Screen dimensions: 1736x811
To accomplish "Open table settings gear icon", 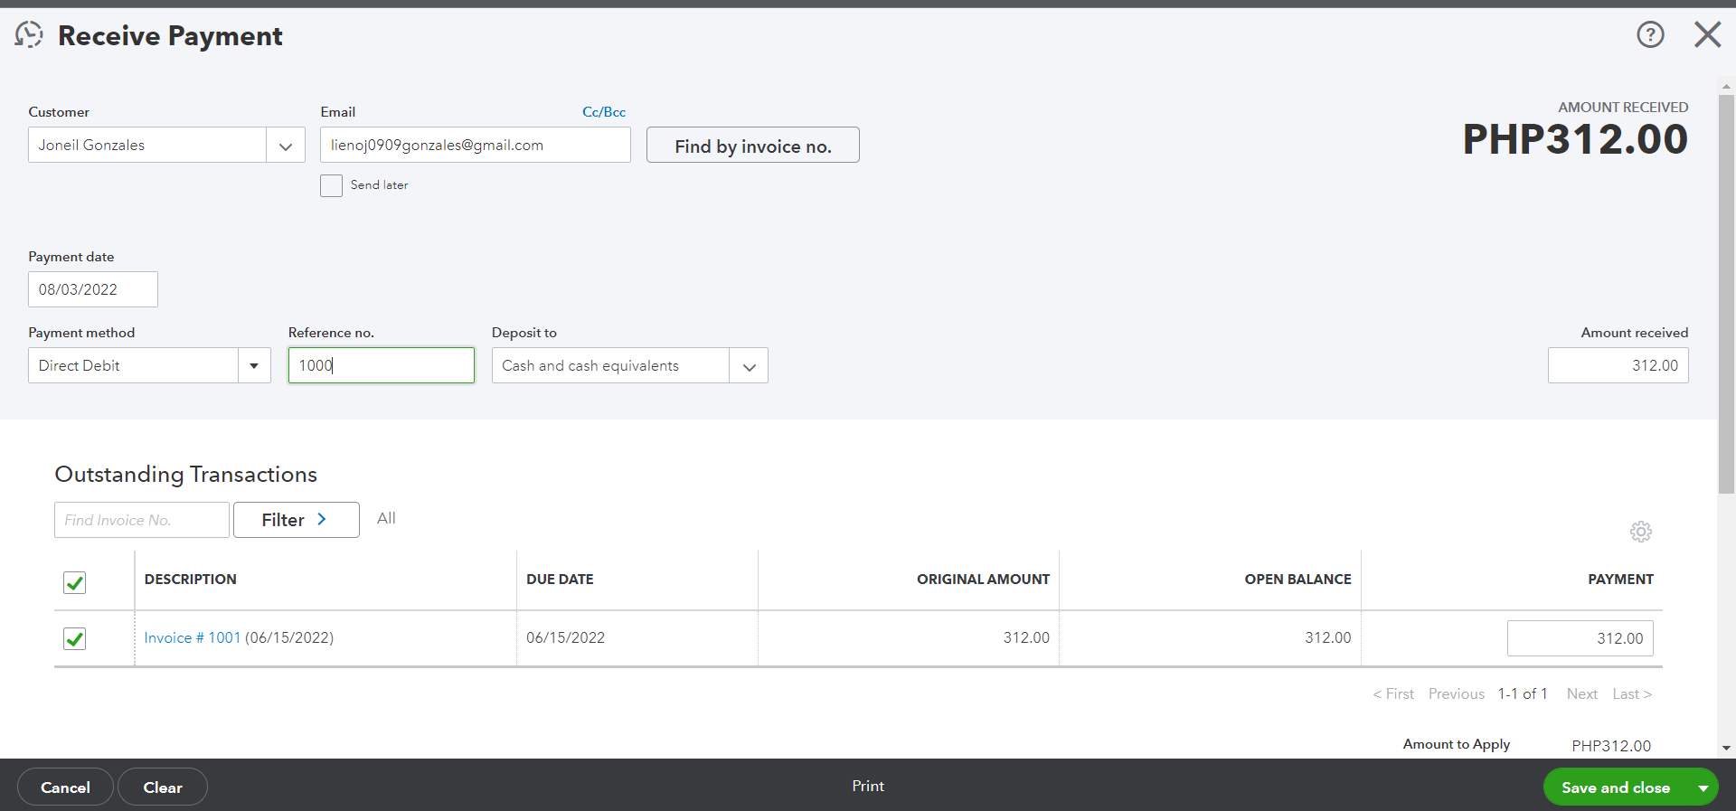I will pos(1641,532).
